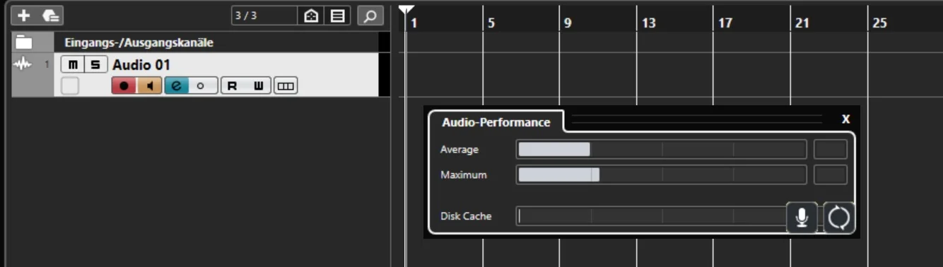The image size is (943, 267).
Task: Click the microphone icon in Audio-Performance
Action: pyautogui.click(x=802, y=218)
